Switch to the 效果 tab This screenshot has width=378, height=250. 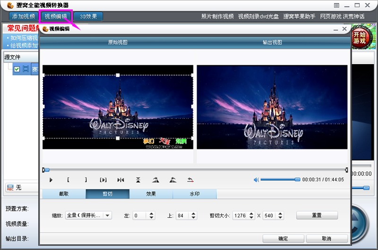click(x=151, y=194)
